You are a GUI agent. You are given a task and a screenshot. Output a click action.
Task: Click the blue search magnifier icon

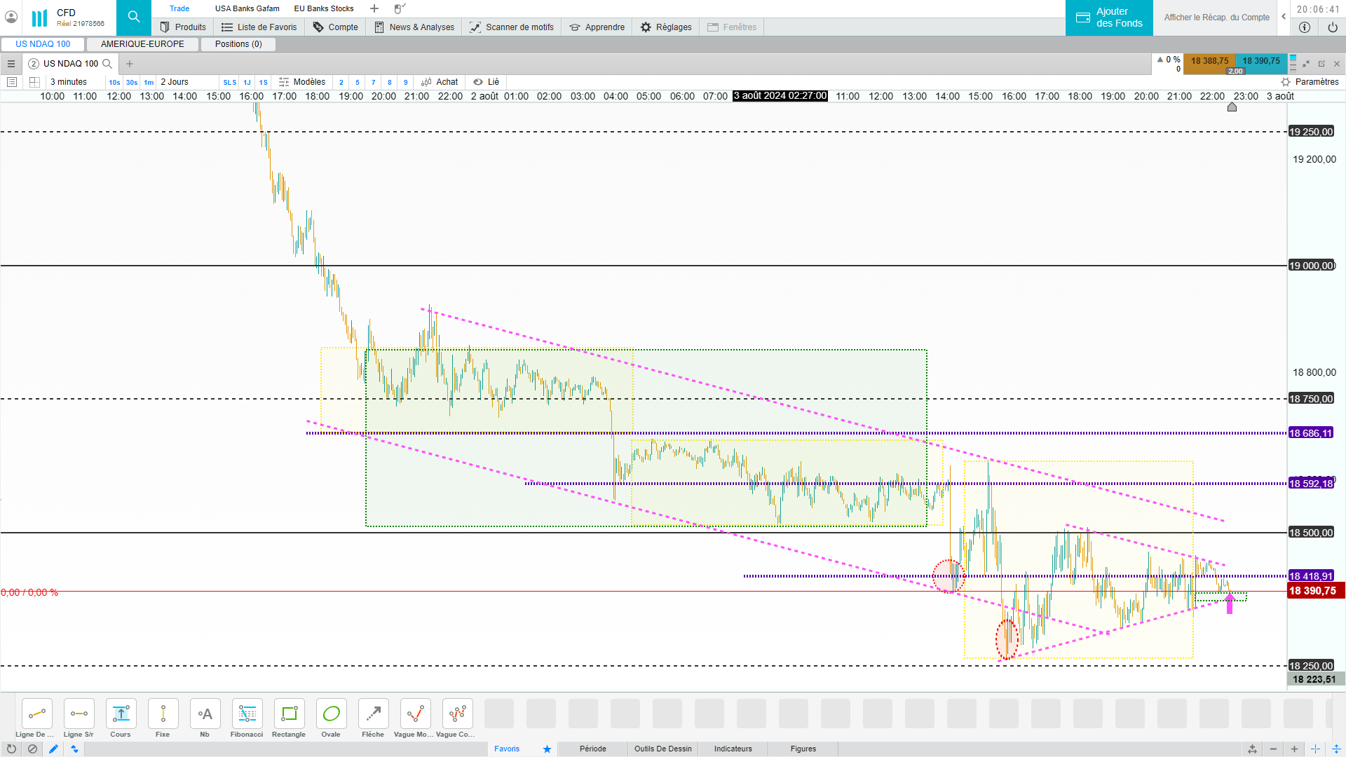tap(134, 18)
